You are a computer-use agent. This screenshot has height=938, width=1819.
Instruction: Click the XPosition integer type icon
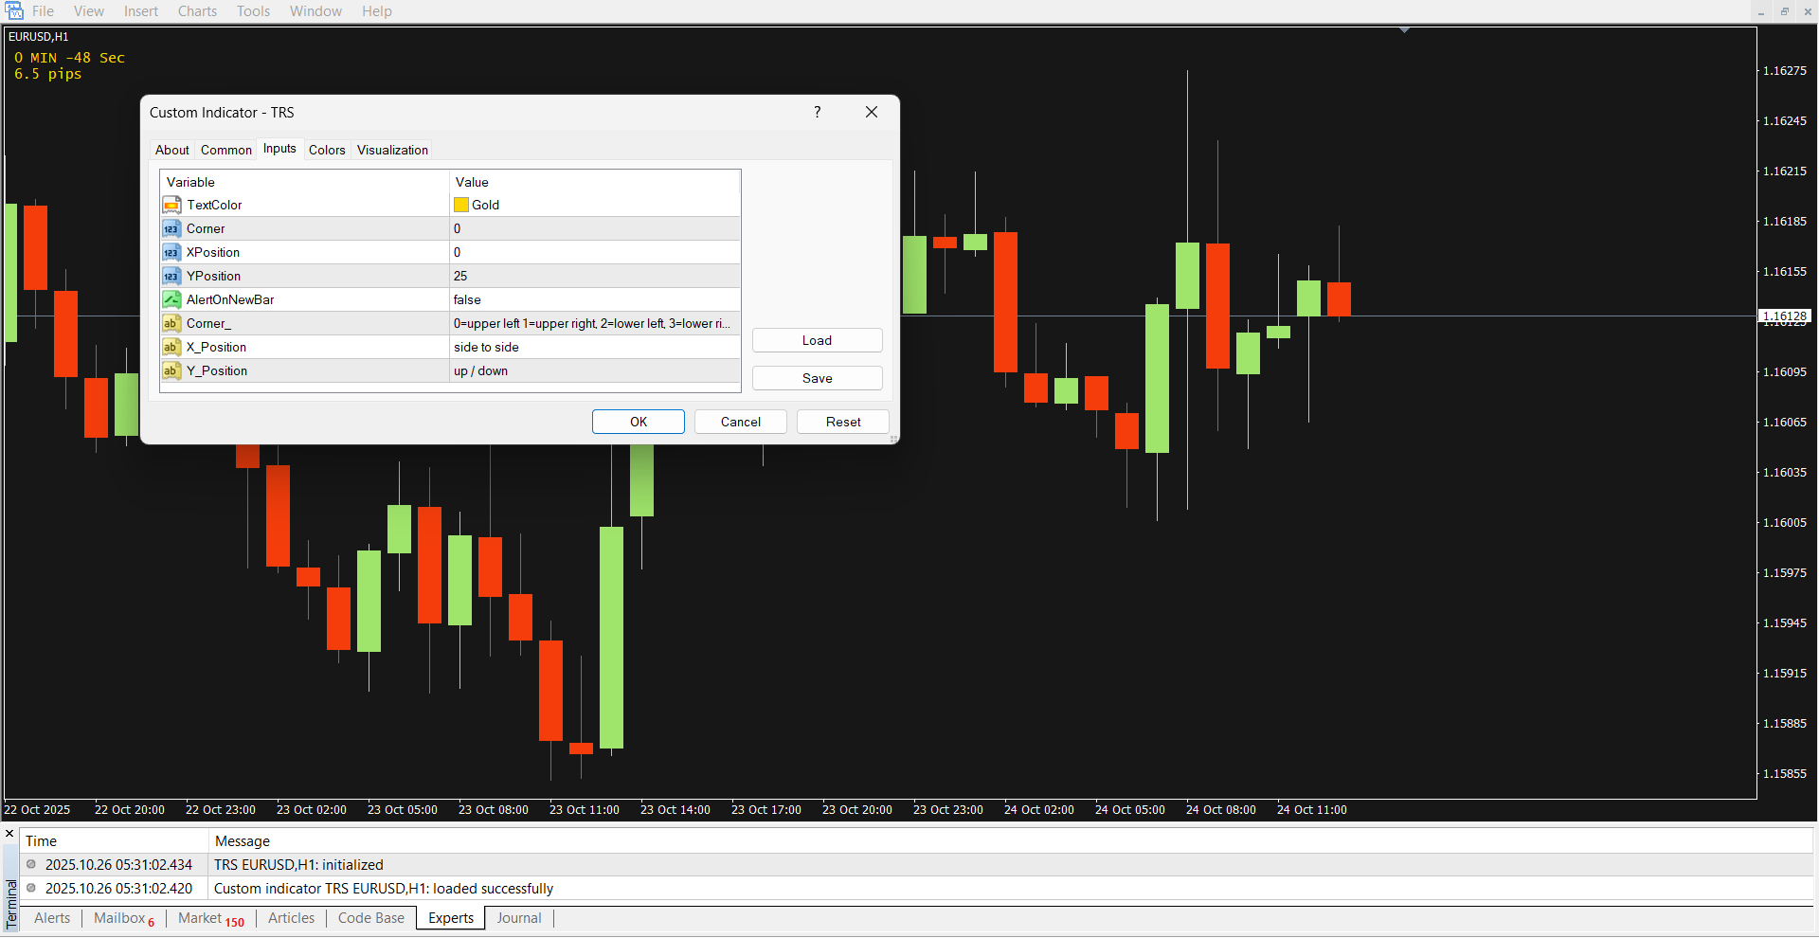[171, 252]
